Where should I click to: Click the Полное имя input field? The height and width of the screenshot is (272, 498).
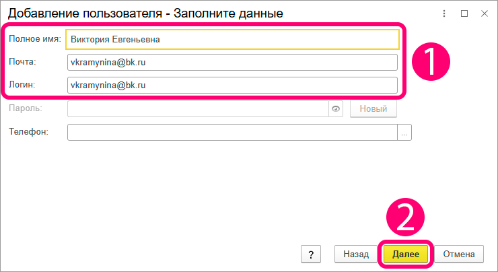(232, 40)
